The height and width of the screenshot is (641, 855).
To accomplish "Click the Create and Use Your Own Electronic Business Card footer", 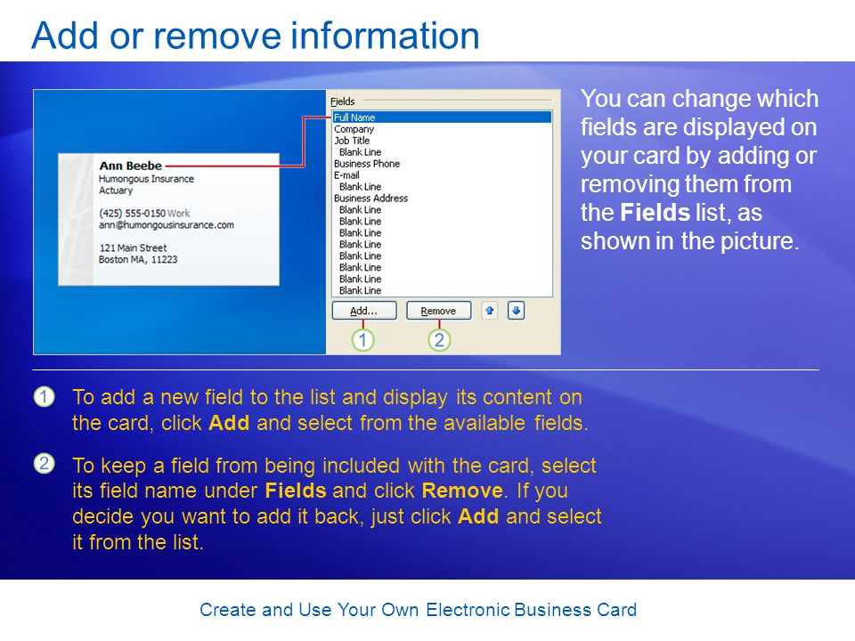I will (x=419, y=609).
